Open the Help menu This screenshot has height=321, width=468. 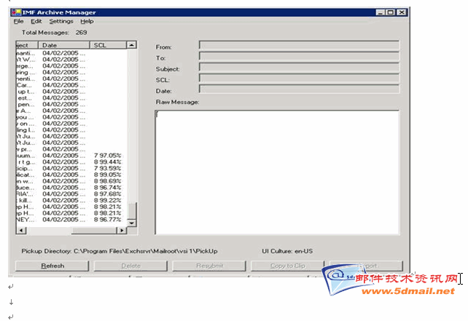[87, 22]
